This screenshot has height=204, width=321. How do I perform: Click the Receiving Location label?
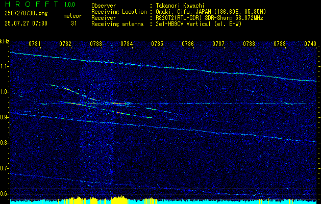pos(119,12)
